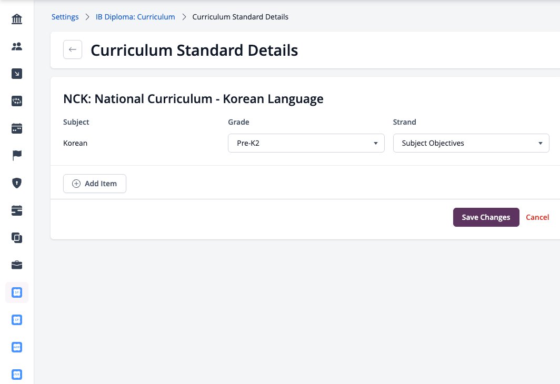Click the red Cancel link
Screen dimensions: 560x384
point(537,217)
